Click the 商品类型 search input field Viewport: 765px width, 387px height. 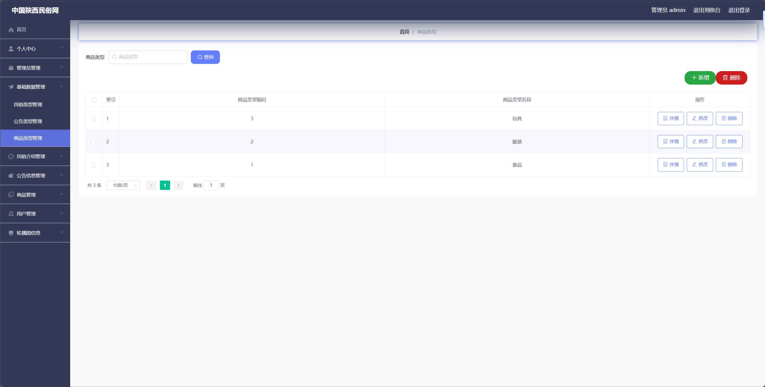click(x=148, y=57)
